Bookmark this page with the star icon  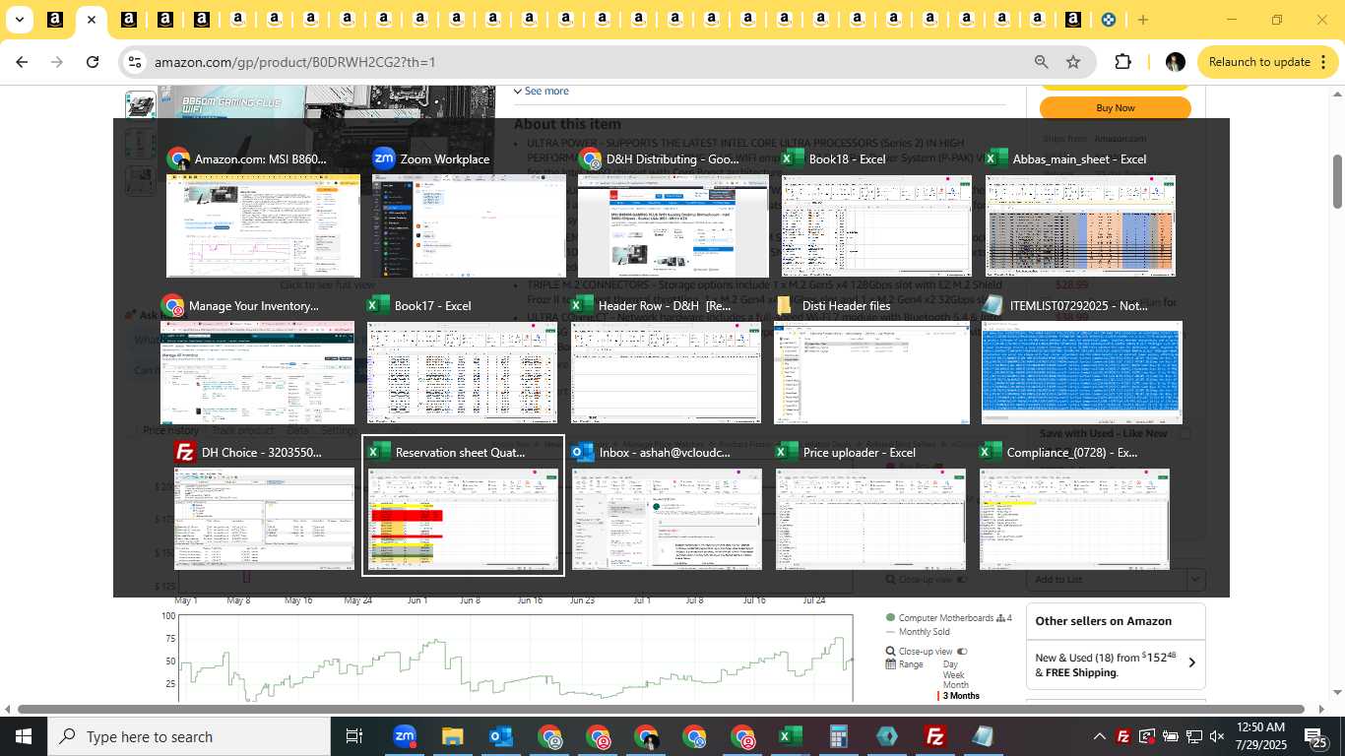(1073, 62)
